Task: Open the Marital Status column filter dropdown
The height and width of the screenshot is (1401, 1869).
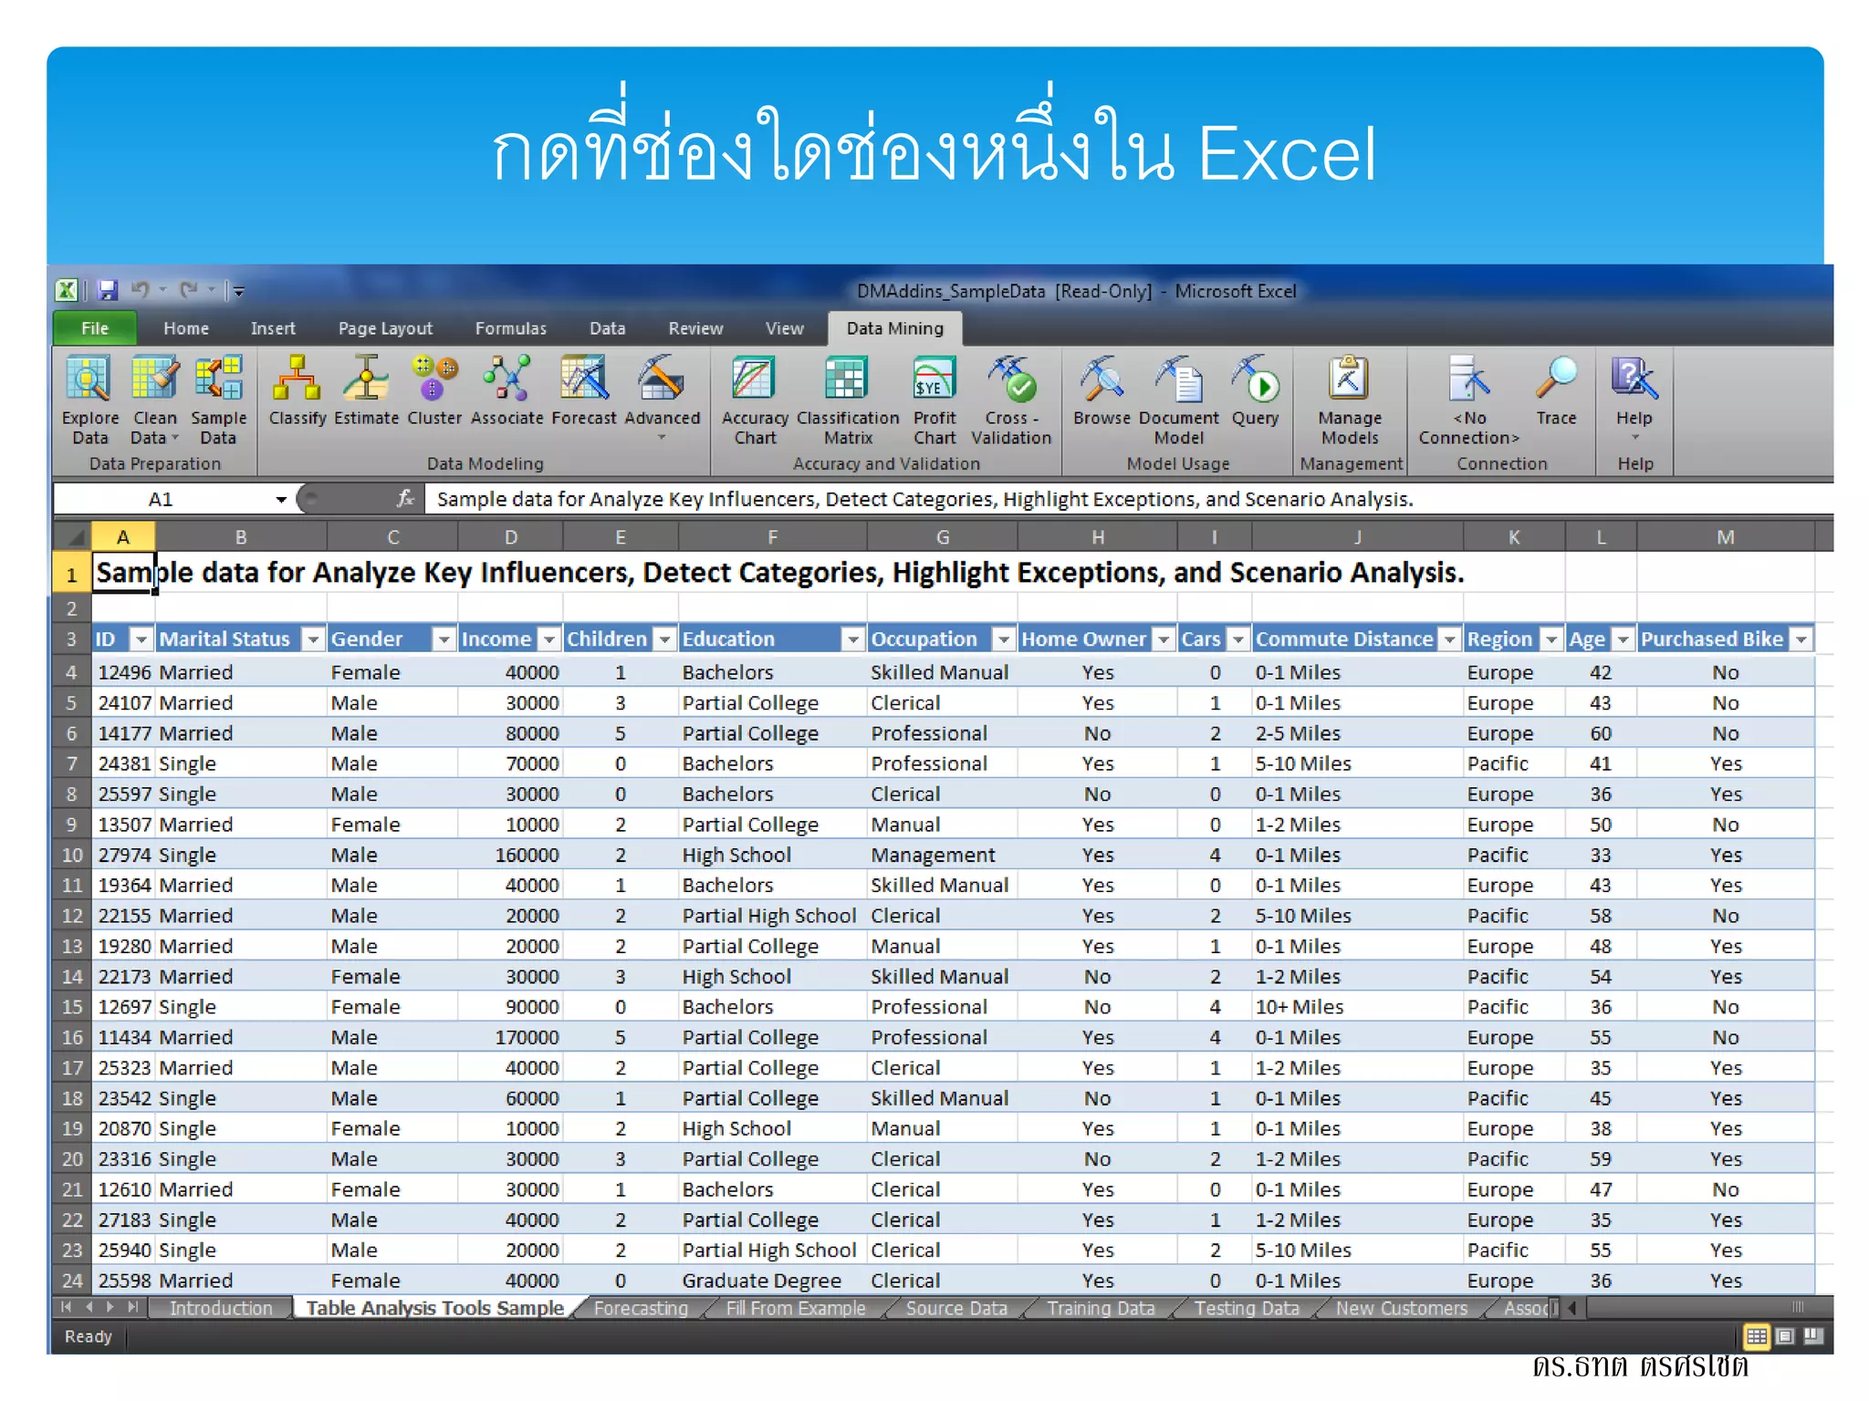Action: pyautogui.click(x=313, y=639)
